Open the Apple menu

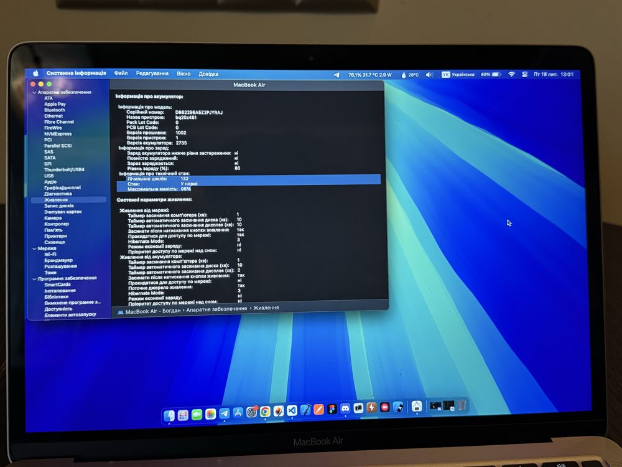pos(35,73)
